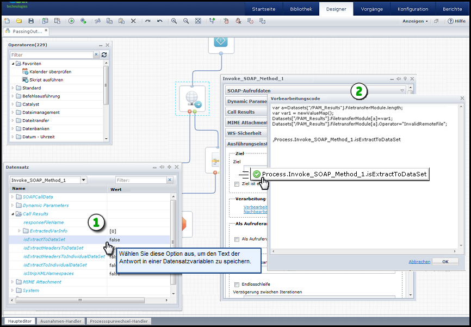Click the Zoom out magnifier icon
Screen dimensions: 471x327
coord(186,21)
